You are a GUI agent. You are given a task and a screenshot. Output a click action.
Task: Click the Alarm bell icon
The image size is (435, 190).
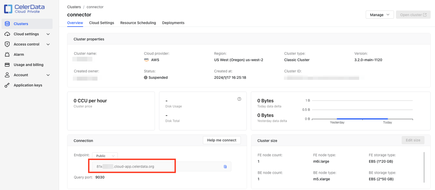[x=7, y=54]
